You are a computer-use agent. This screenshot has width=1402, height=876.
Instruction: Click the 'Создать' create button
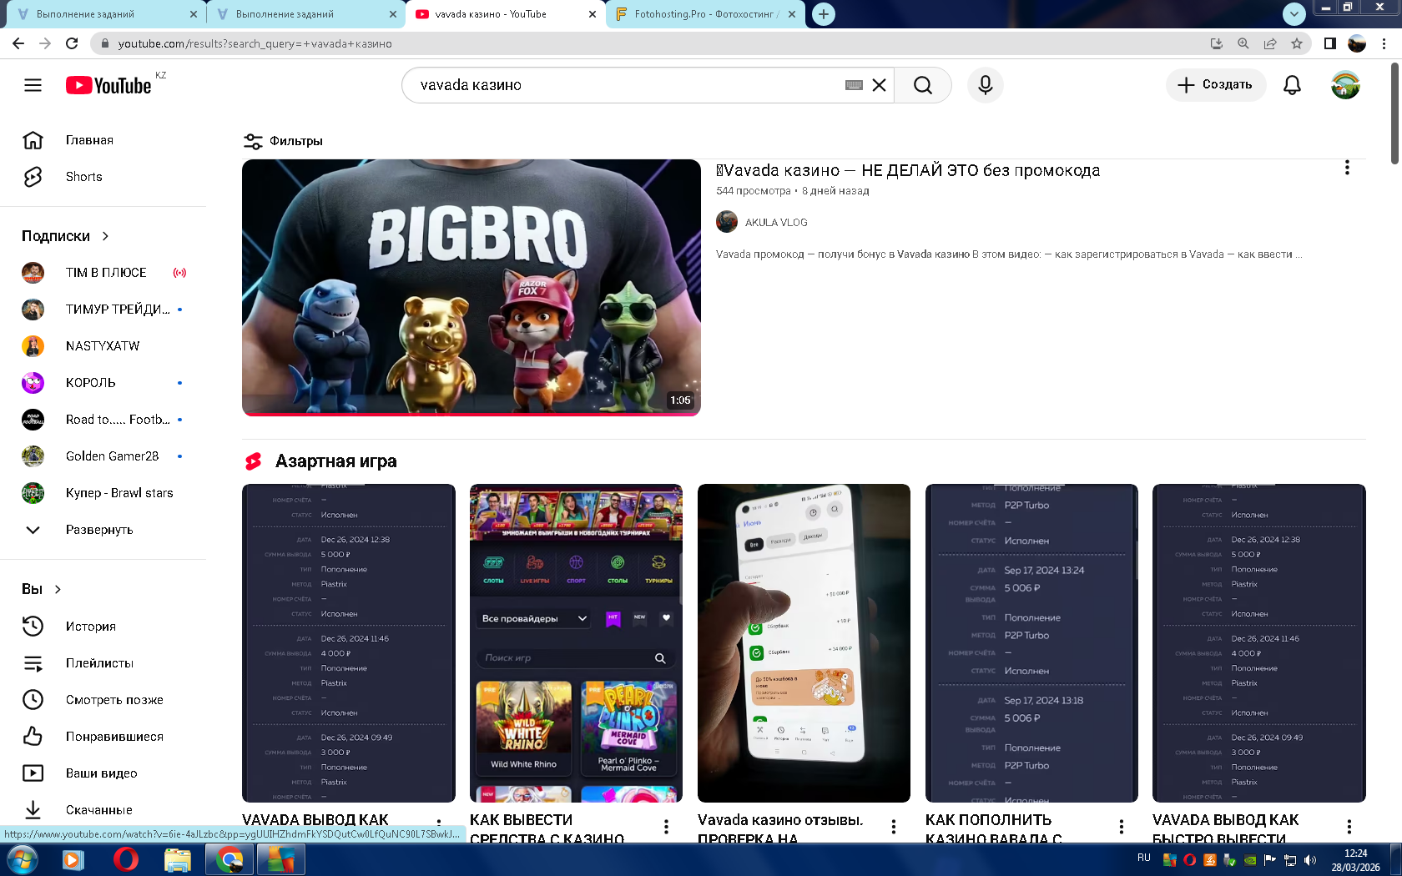1215,85
